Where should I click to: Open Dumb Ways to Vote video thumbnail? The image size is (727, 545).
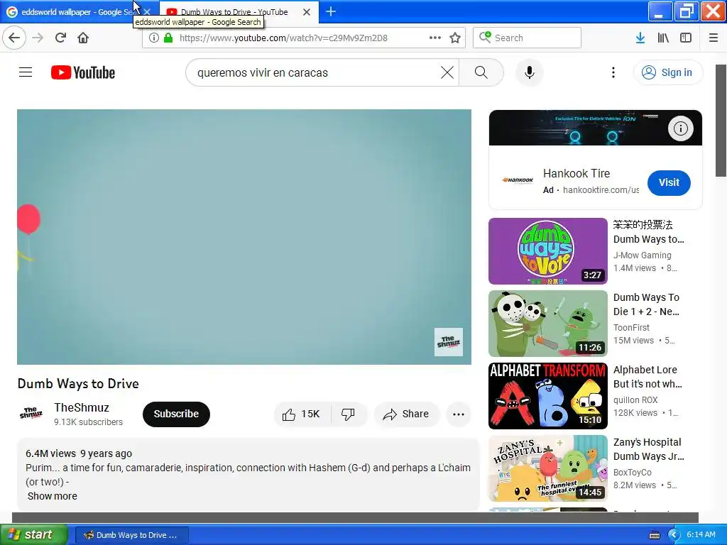coord(547,251)
